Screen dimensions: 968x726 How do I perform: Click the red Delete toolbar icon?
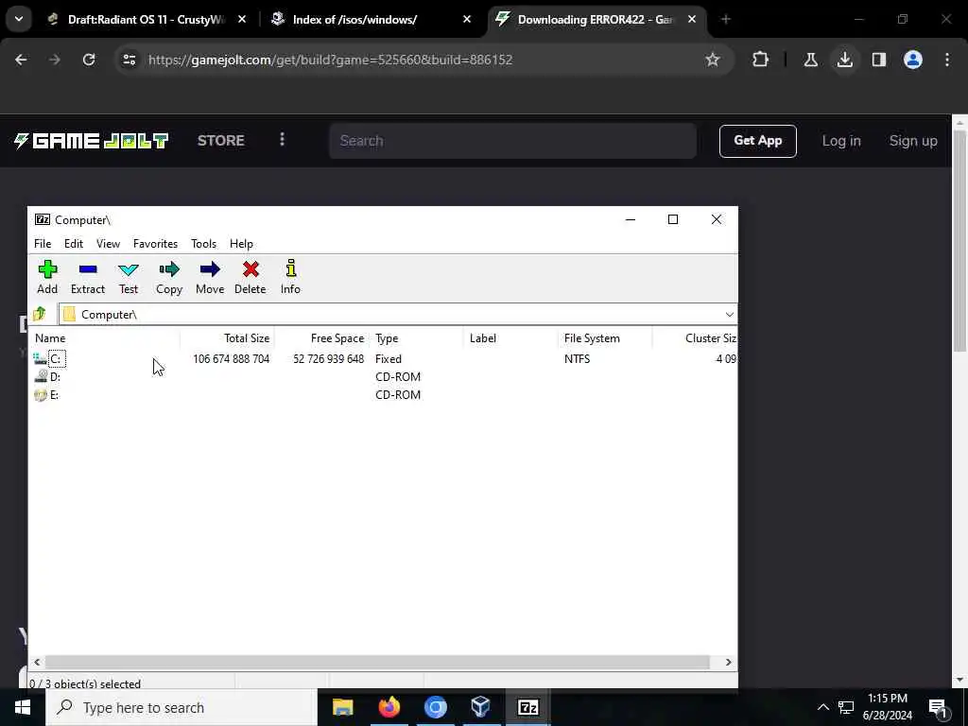[250, 277]
